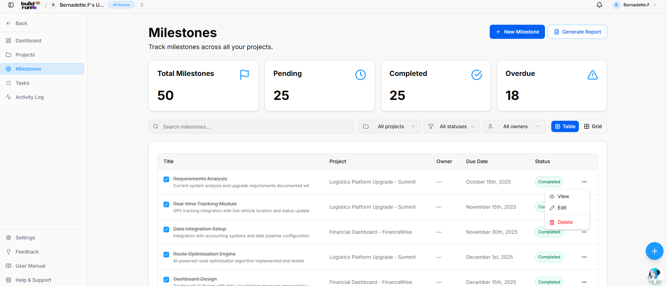Viewport: 667px width, 286px height.
Task: Click the build runit logo
Action: pos(31,5)
